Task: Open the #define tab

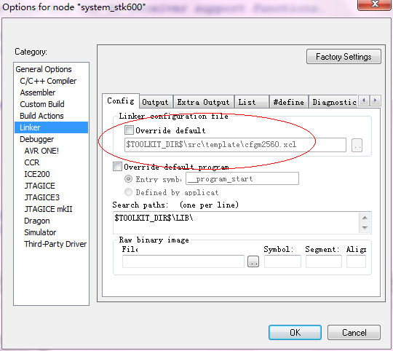Action: tap(288, 102)
